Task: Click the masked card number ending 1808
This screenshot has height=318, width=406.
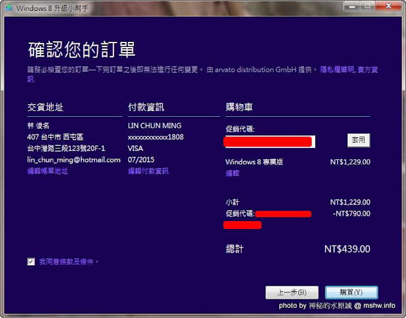Action: point(155,137)
